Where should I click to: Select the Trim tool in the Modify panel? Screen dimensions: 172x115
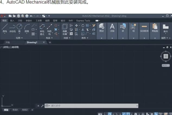(87, 30)
